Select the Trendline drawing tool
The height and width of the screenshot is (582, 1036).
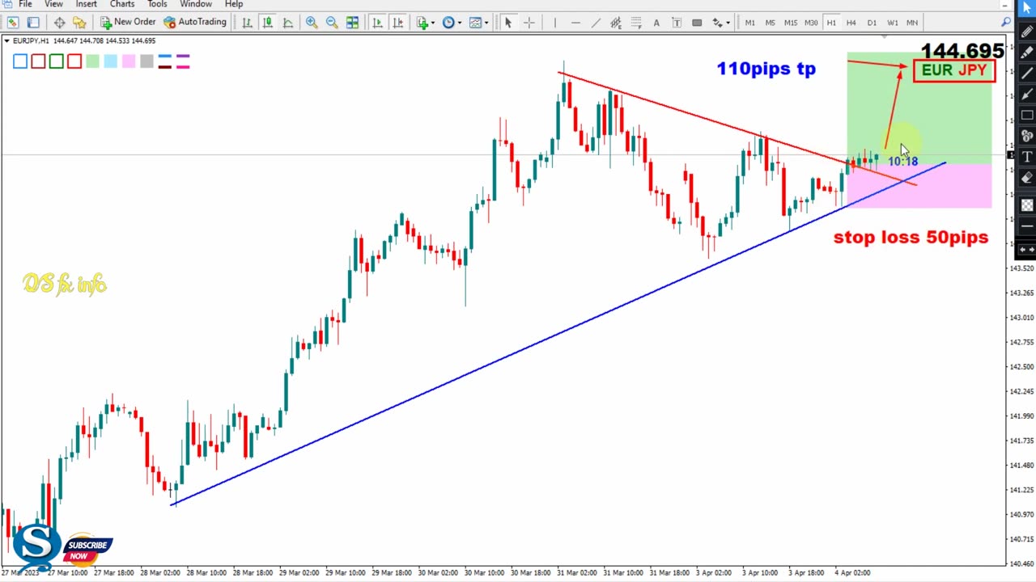[596, 23]
